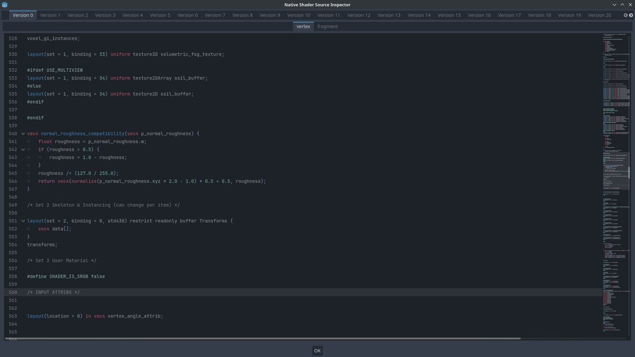This screenshot has width=635, height=357.
Task: Place cursor on "/* INPUT ATTRIBS */" comment
Action: tap(53, 292)
